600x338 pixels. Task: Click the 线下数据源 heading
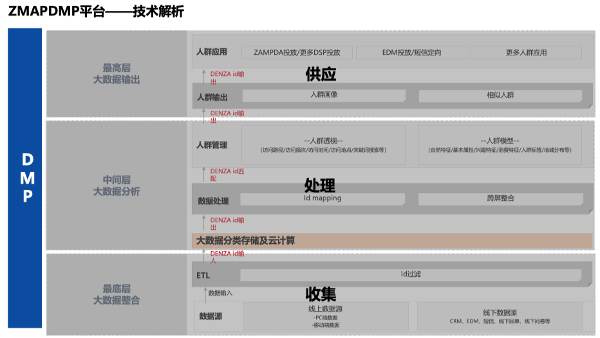[500, 313]
